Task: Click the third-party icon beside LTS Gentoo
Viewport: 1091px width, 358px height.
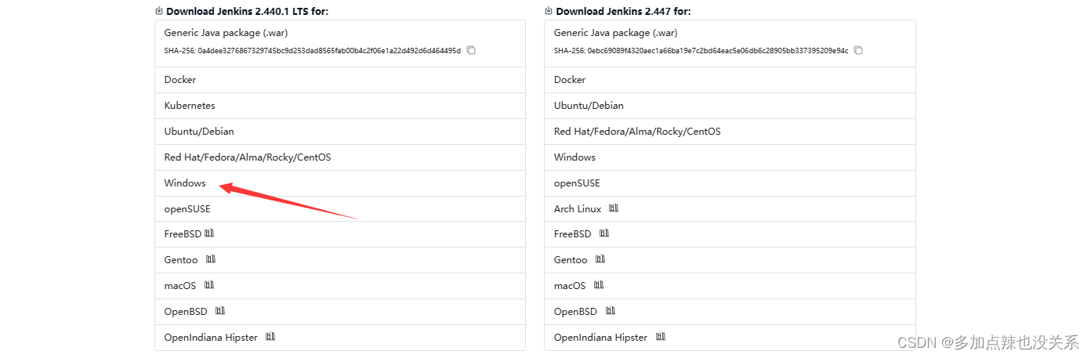Action: coord(211,259)
